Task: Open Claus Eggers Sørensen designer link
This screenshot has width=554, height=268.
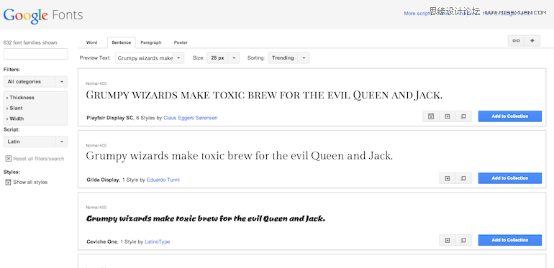Action: pos(191,118)
